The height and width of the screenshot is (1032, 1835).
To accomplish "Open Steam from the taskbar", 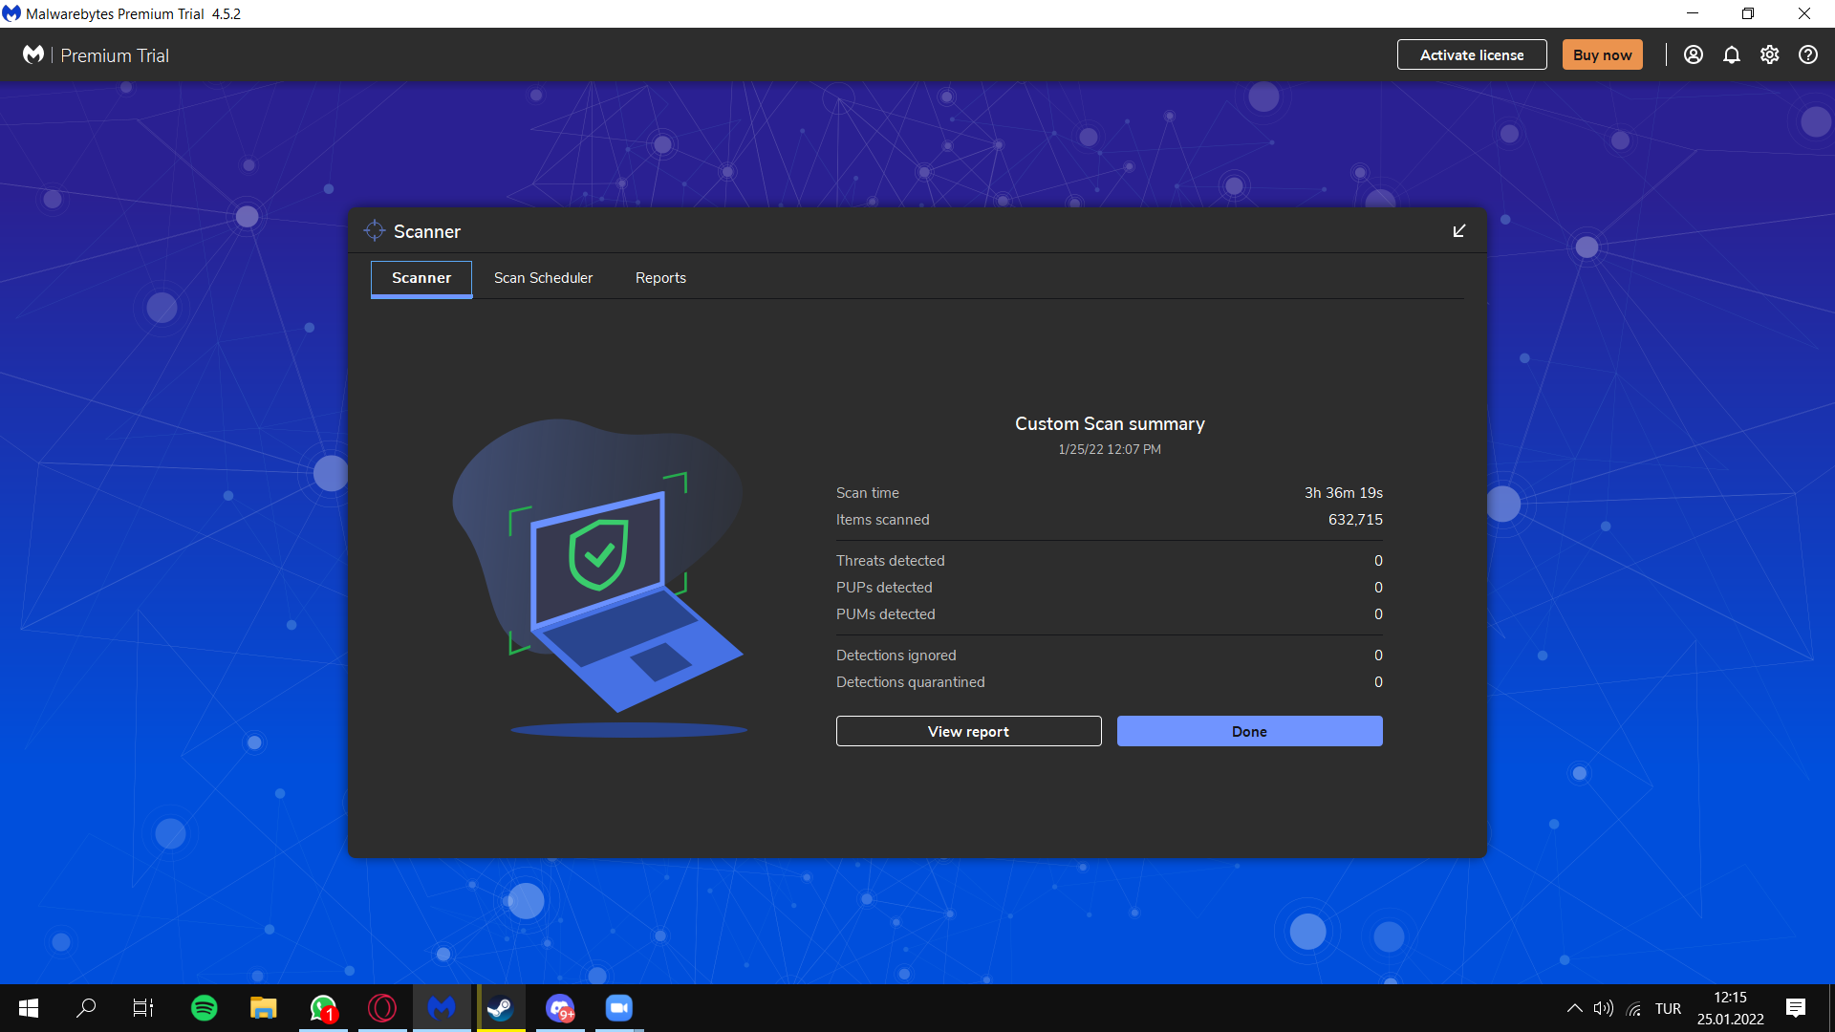I will point(500,1008).
